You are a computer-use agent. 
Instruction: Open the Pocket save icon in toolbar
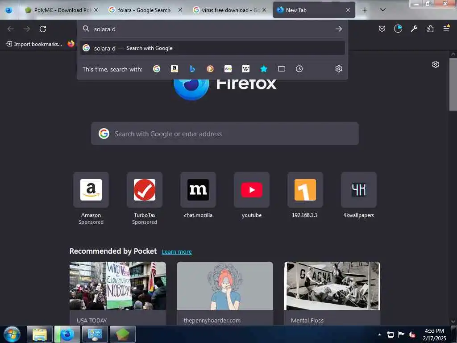click(382, 29)
